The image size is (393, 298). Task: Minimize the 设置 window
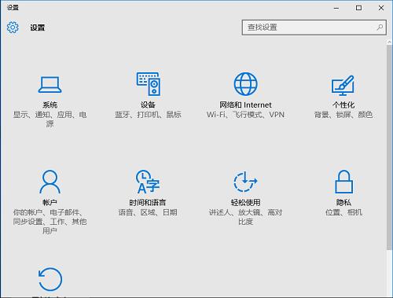[x=336, y=8]
